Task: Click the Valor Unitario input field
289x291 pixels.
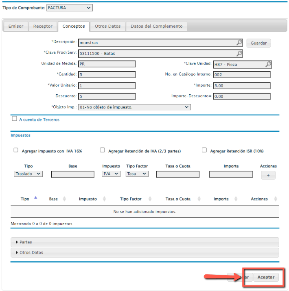Action: 107,86
